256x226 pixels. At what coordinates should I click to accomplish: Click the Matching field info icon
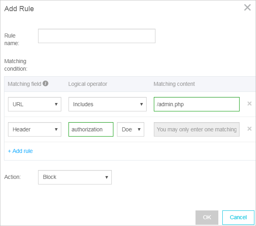[x=46, y=84]
